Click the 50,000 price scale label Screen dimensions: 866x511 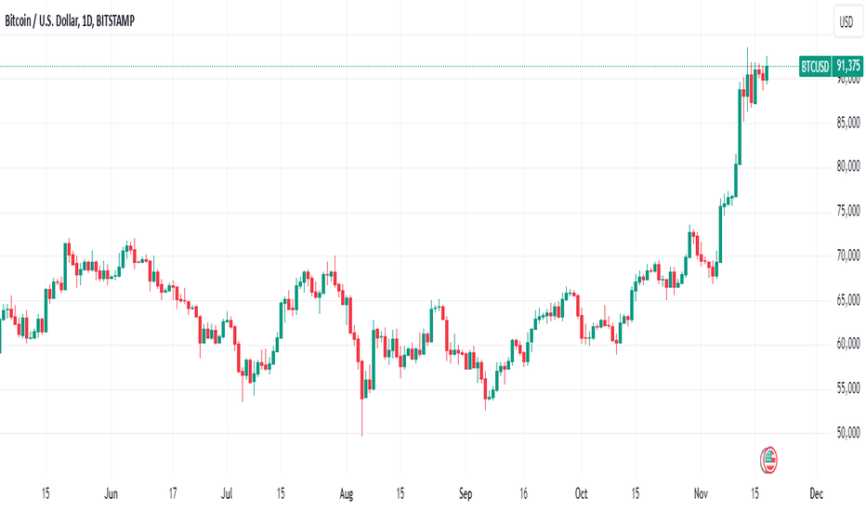pos(848,433)
